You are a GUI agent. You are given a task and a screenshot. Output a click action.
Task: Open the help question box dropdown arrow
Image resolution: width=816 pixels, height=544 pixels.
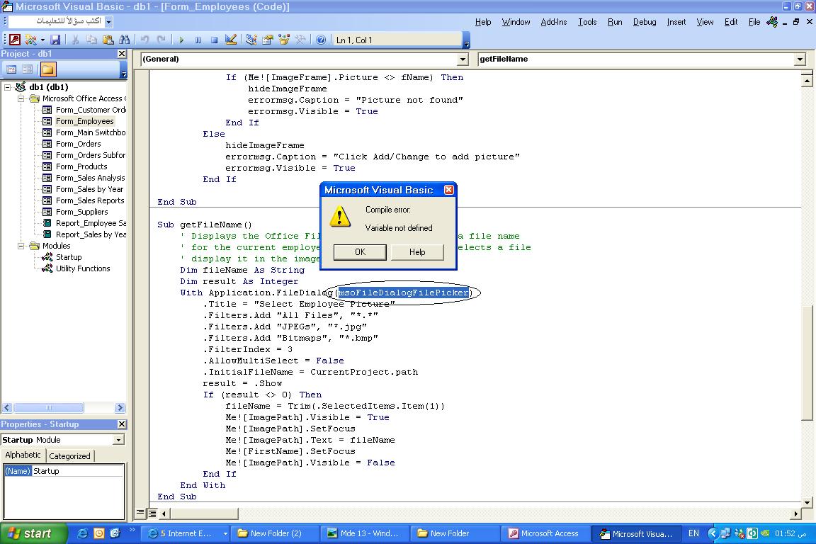(x=109, y=22)
